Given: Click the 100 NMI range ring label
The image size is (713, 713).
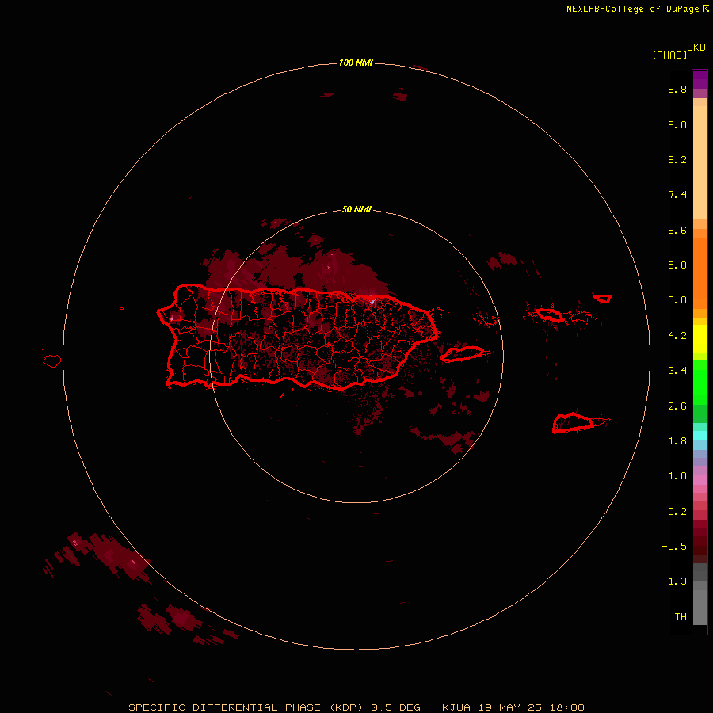Looking at the screenshot, I should click(356, 63).
